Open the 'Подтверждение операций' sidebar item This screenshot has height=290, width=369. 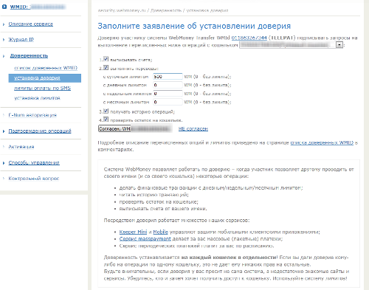click(40, 131)
